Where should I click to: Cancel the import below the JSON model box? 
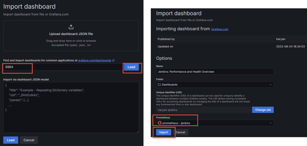[29, 140]
